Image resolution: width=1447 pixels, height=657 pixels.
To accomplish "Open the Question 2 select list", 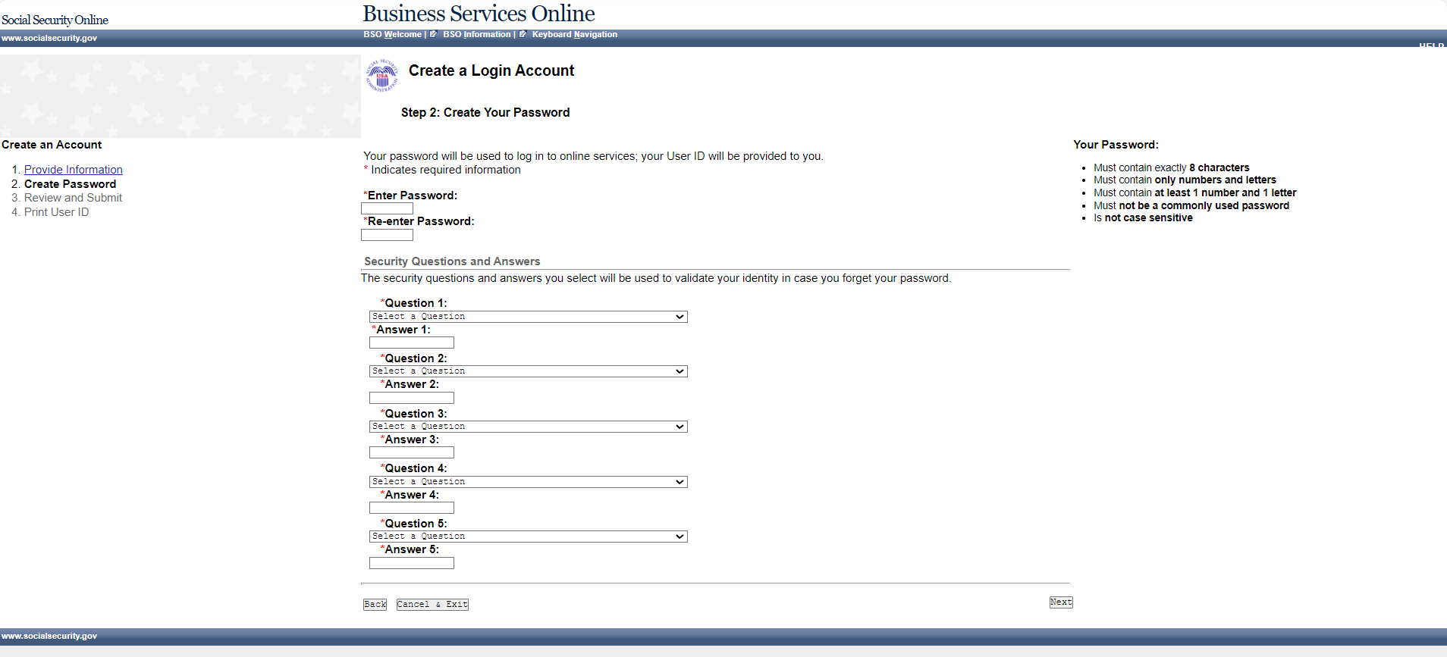I will [x=528, y=371].
